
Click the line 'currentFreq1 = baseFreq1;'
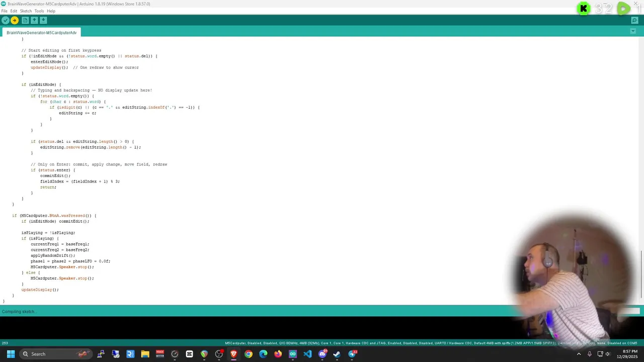pos(60,244)
